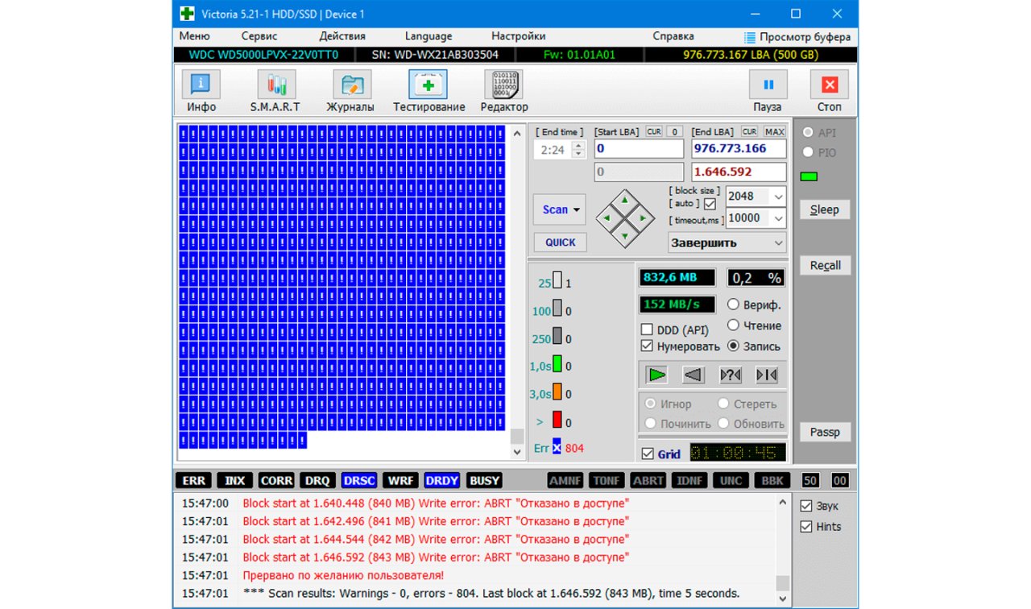Click the Start LBA input field

(x=639, y=149)
